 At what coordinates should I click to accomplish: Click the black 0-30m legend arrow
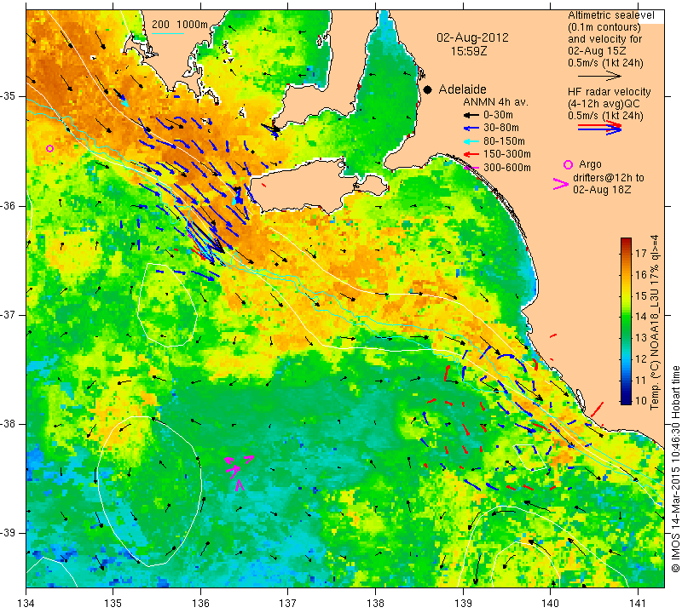[470, 115]
